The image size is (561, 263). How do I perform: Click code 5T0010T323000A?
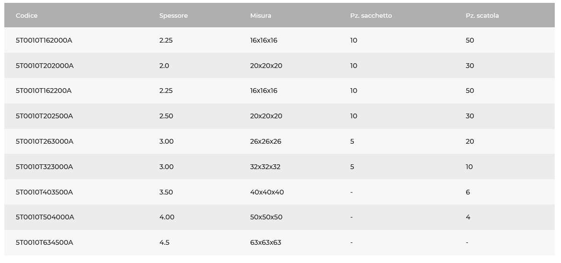point(45,167)
